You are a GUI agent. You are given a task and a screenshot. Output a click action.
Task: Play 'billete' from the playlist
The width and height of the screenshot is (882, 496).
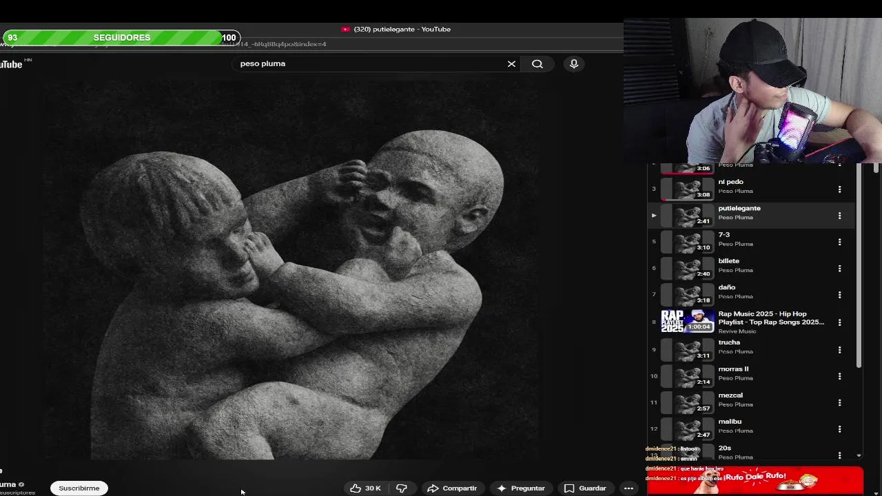point(688,267)
